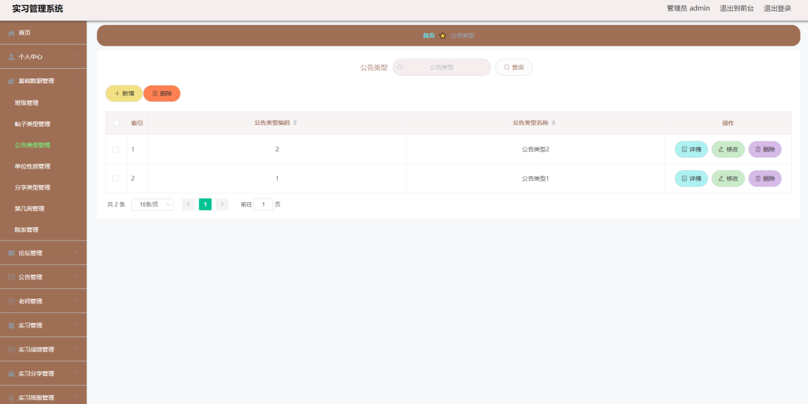Check the checkbox for the 公告类型1 row

(117, 178)
